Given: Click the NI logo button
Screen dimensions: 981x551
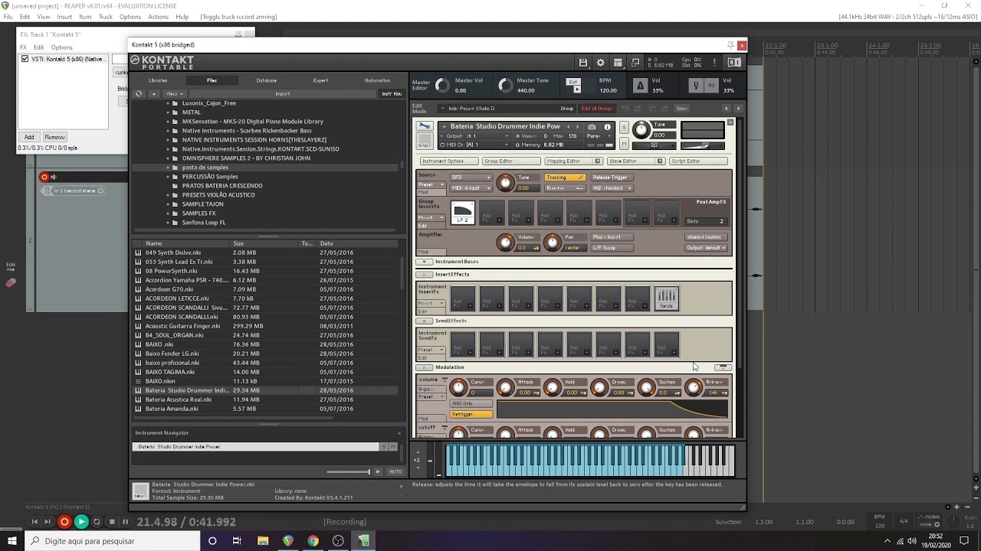Looking at the screenshot, I should (x=734, y=63).
